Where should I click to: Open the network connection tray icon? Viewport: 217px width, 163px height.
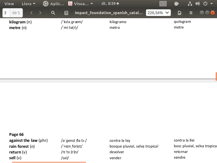click(x=190, y=4)
